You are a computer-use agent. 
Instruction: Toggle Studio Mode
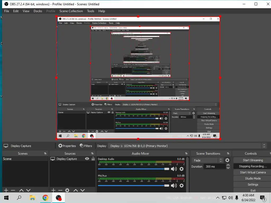point(253,178)
